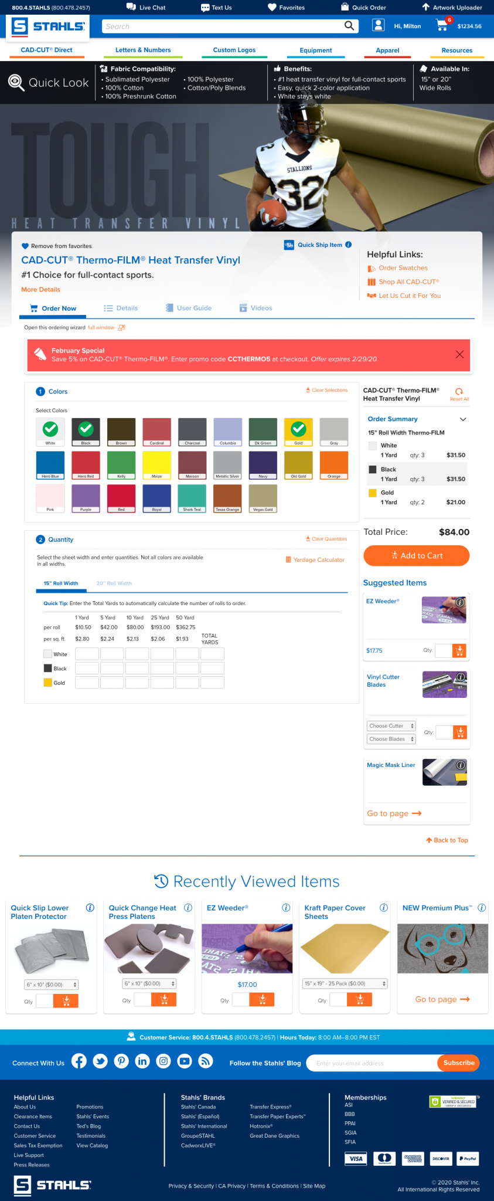Deselect the Gold color swatch
Screen dimensions: 494x1201
(x=298, y=429)
